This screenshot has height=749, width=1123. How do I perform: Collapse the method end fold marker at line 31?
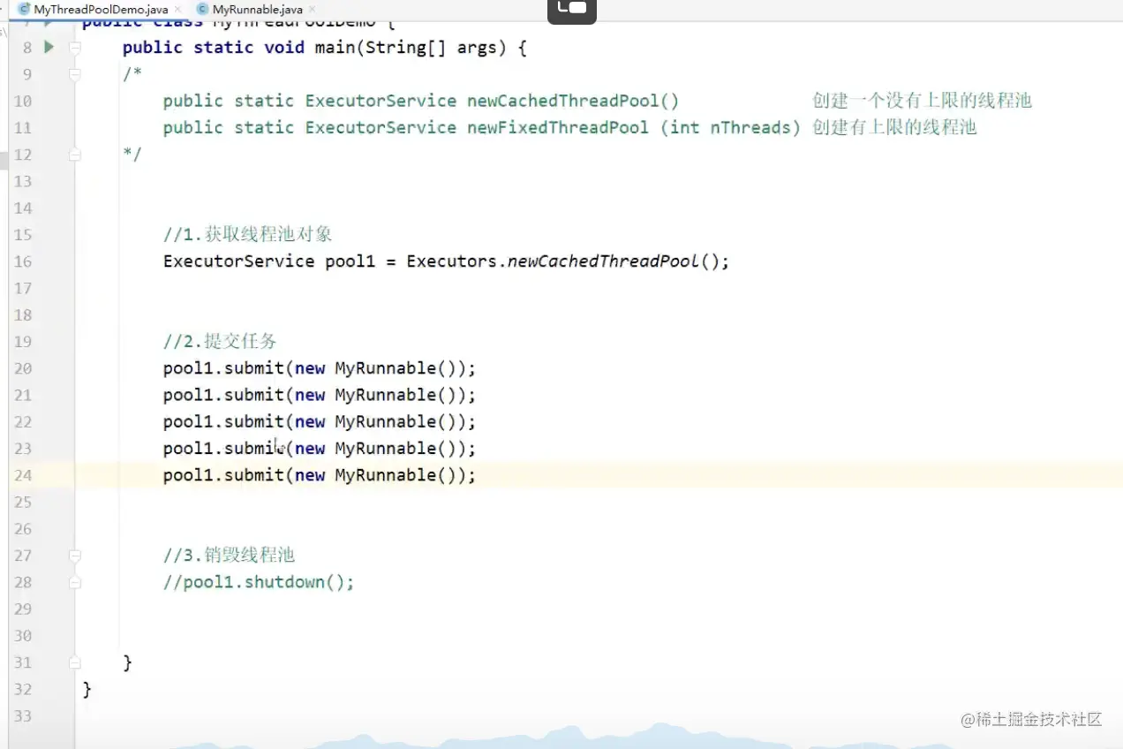pyautogui.click(x=75, y=662)
